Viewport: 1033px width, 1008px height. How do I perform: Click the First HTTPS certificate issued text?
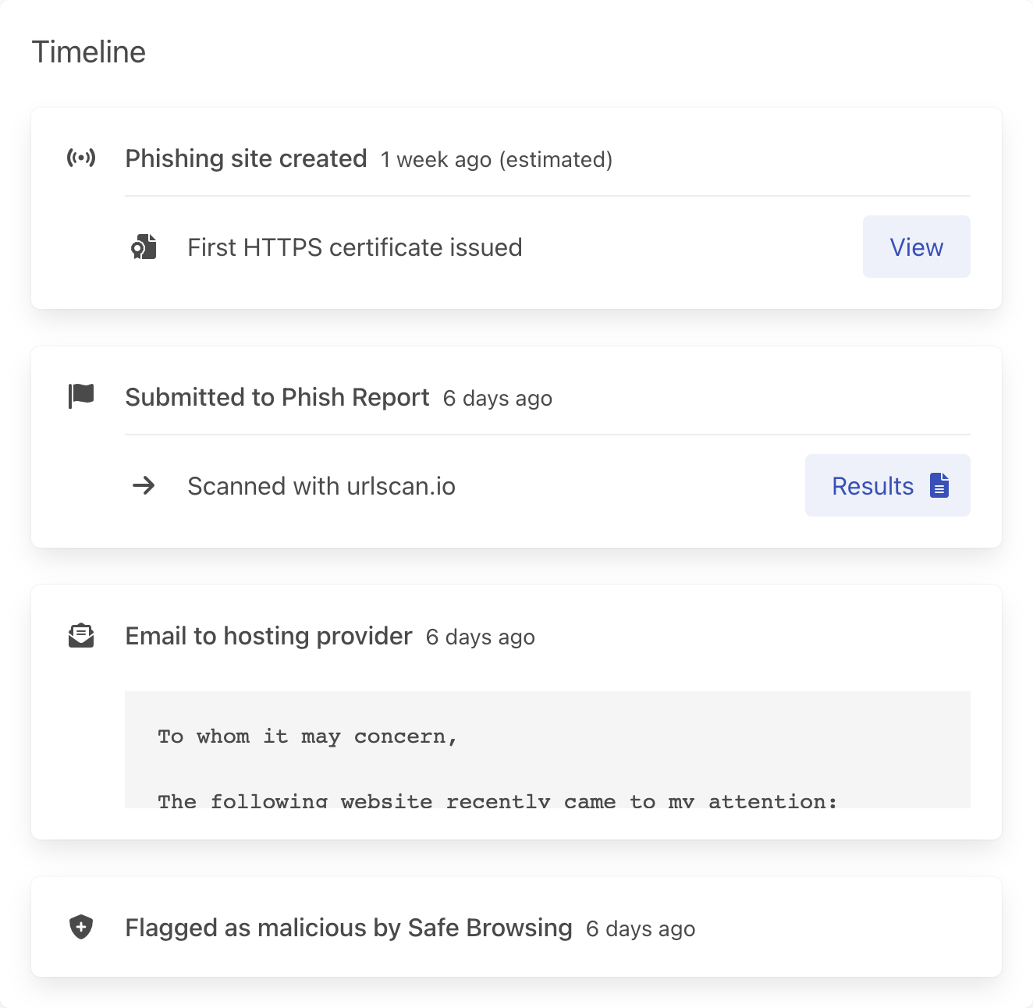point(355,247)
